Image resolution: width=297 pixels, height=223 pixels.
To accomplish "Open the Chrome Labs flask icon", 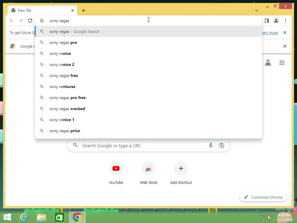I will [x=268, y=63].
